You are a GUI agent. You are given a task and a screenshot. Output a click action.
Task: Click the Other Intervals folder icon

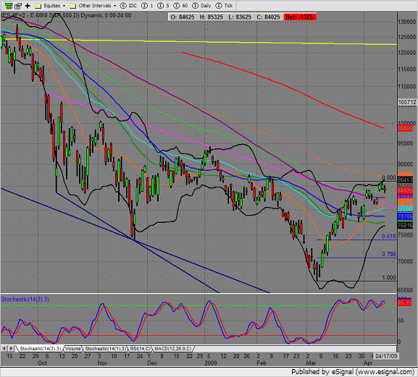coord(72,6)
